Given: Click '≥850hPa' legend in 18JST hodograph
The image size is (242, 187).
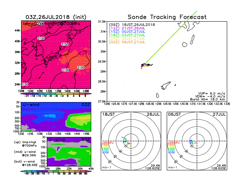Looking at the screenshot, I should (108, 143).
